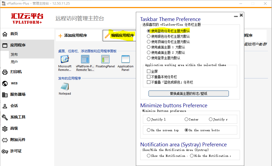272x166 pixels.
Task: Select the FloatingPanel application icon
Action: tap(105, 60)
